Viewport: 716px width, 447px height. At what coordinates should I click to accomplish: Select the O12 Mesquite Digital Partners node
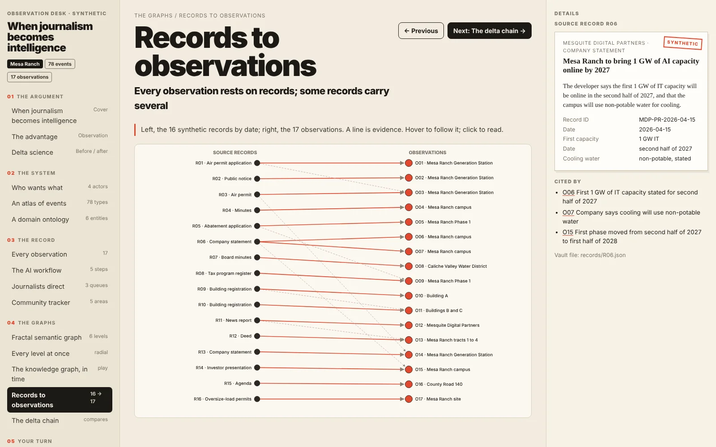click(409, 325)
